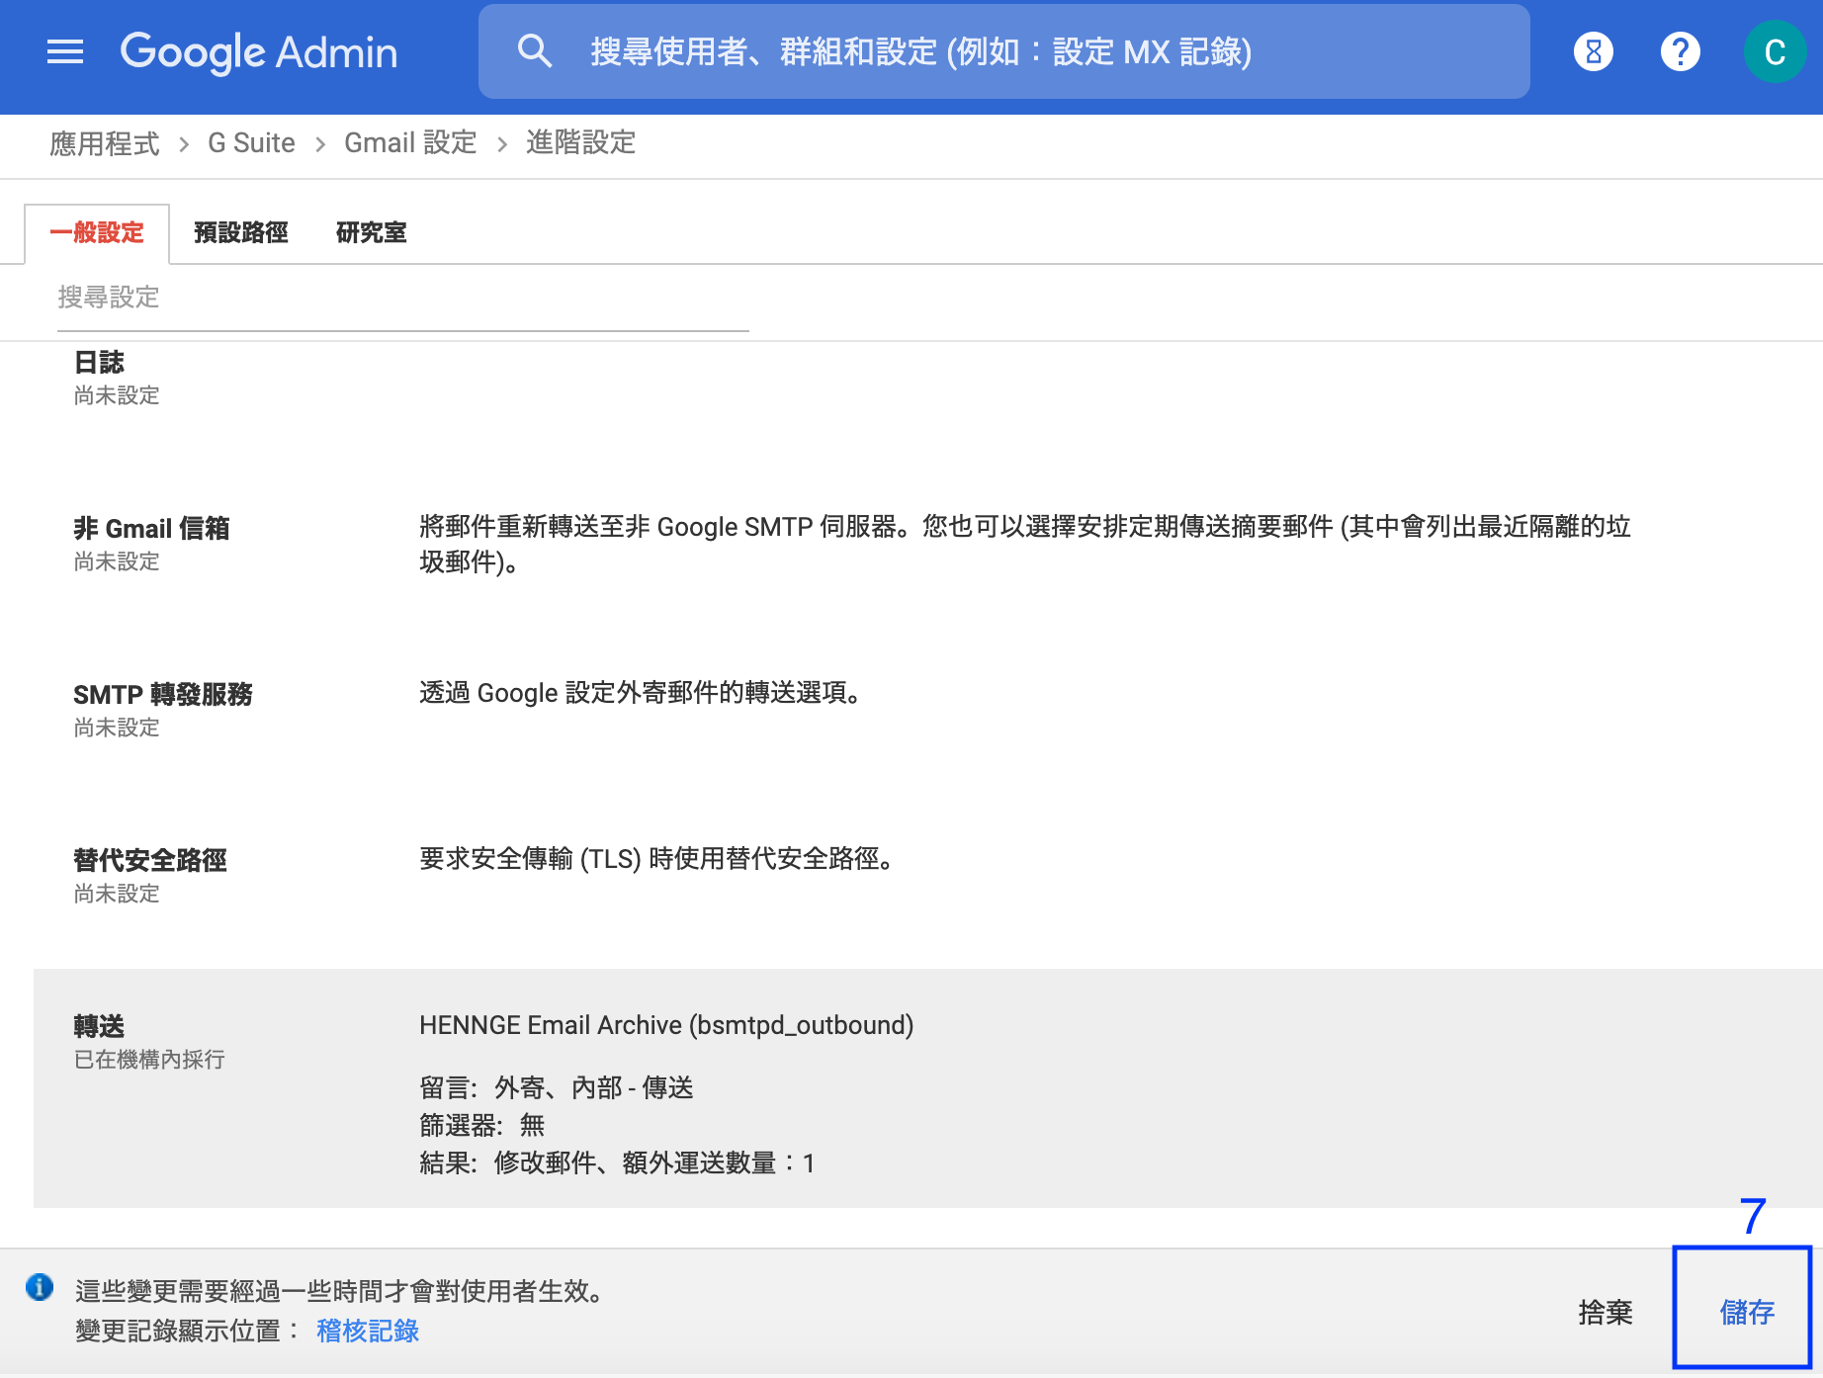Click 尚未設定 under 非 Gmail 信箱
1823x1378 pixels.
117,561
